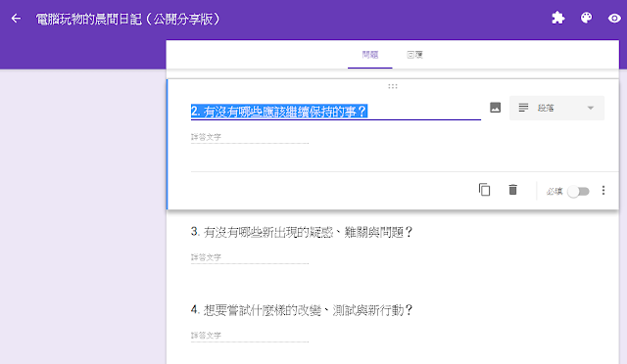Screen dimensions: 627x364
Task: Edit the question 2 title field
Action: pos(335,112)
